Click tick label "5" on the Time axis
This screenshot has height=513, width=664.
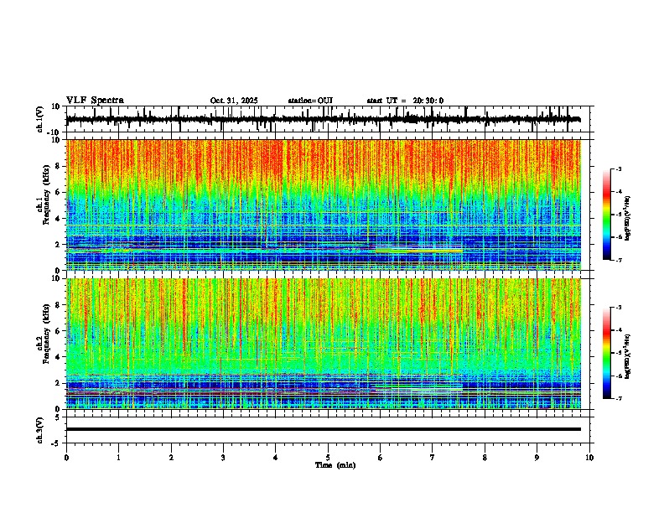(328, 458)
